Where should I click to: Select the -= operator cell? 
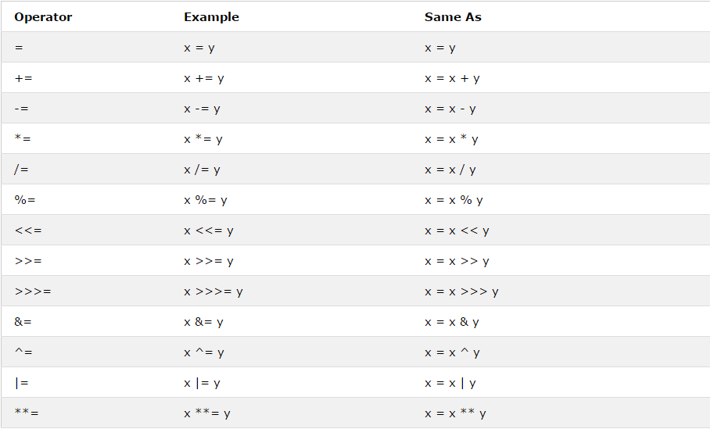(21, 109)
